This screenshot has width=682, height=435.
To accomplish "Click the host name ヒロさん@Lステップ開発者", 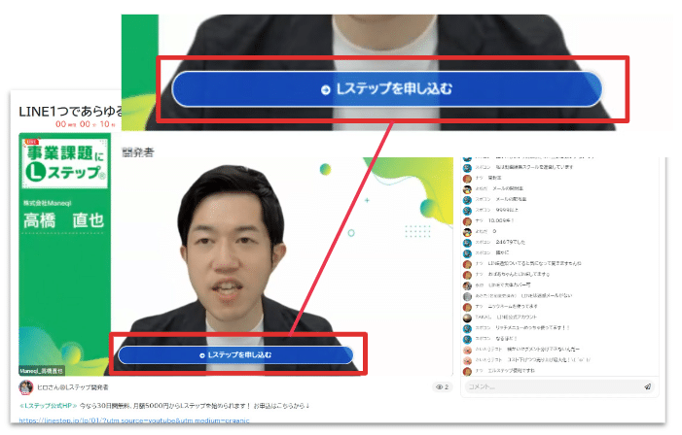I will tap(73, 387).
